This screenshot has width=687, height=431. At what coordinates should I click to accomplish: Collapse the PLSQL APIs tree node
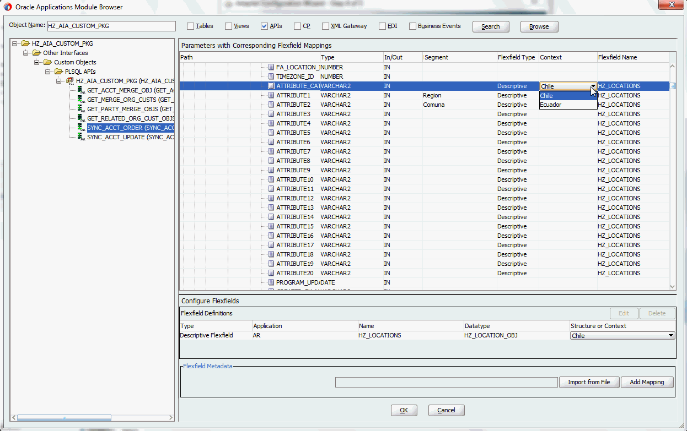(x=48, y=72)
